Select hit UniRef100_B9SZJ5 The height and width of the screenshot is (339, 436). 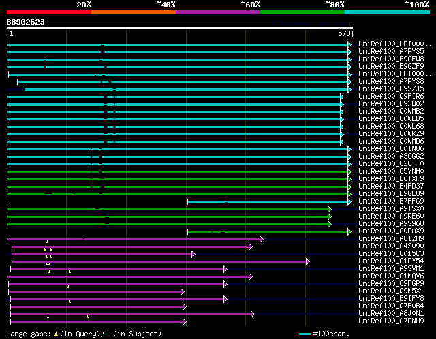pos(391,89)
